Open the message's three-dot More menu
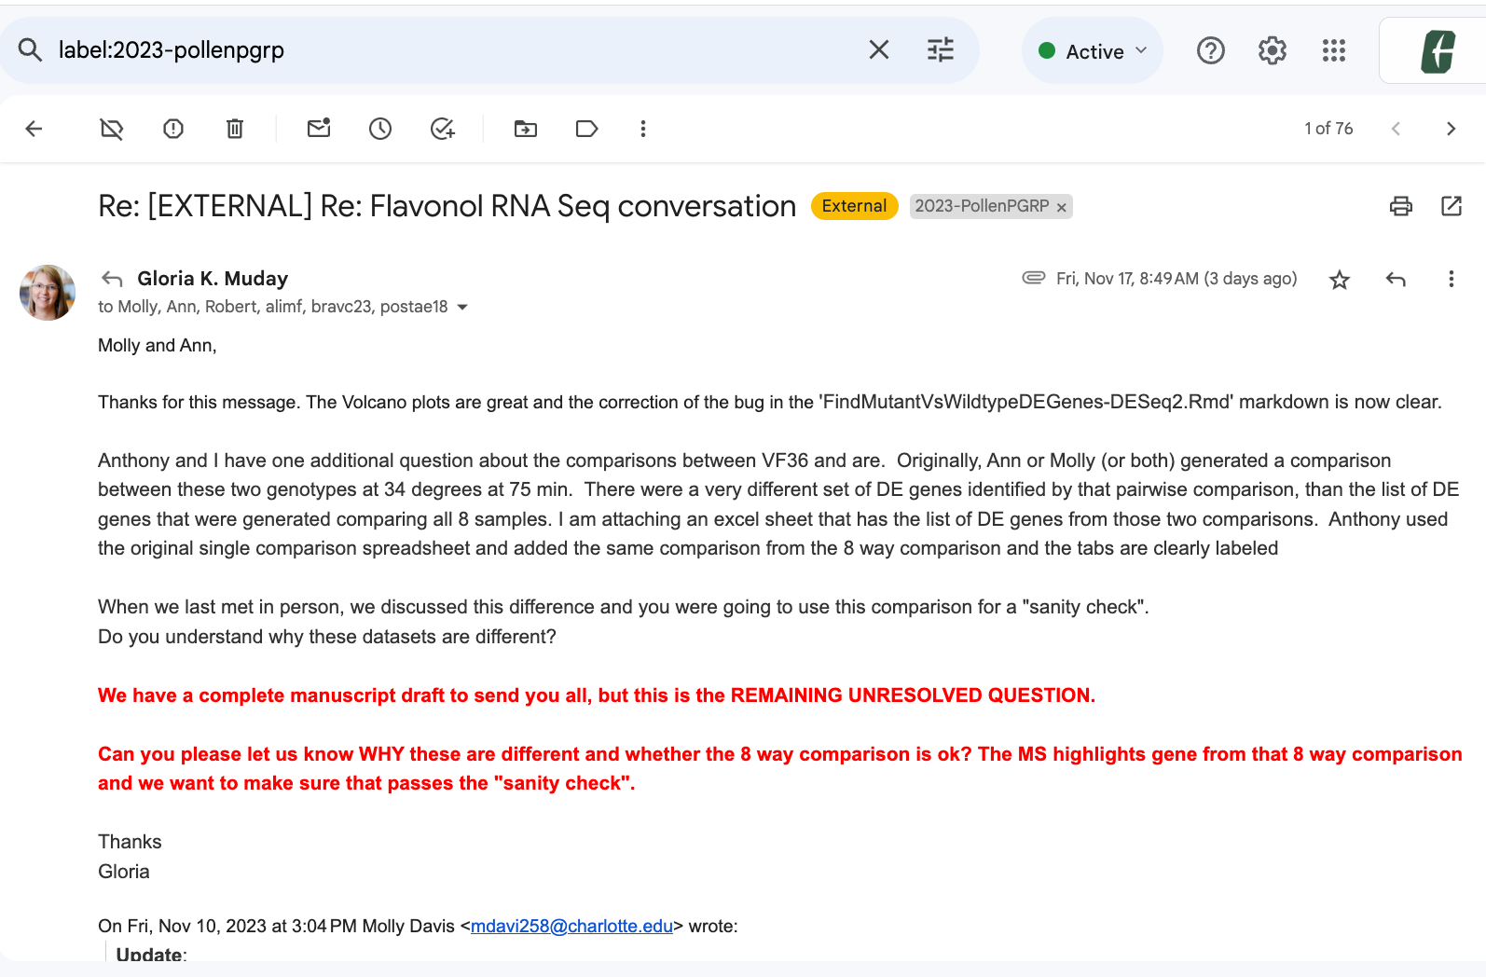 pos(1451,279)
